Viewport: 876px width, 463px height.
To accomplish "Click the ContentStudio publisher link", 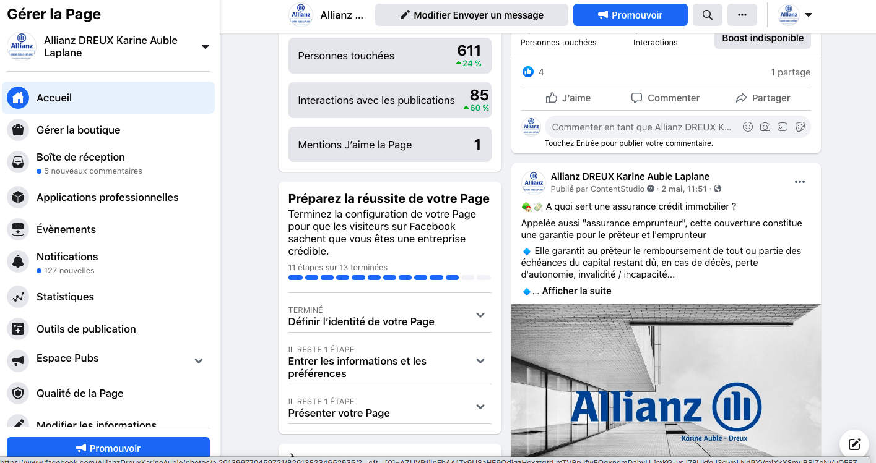I will (x=618, y=189).
